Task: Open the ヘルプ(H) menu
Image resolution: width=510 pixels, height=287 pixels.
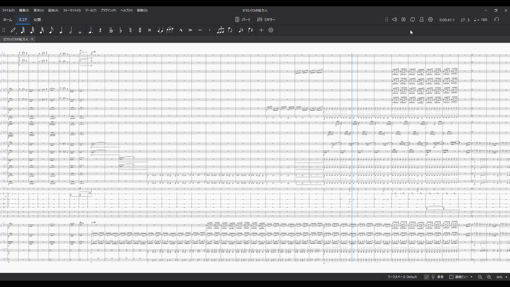Action: 126,11
